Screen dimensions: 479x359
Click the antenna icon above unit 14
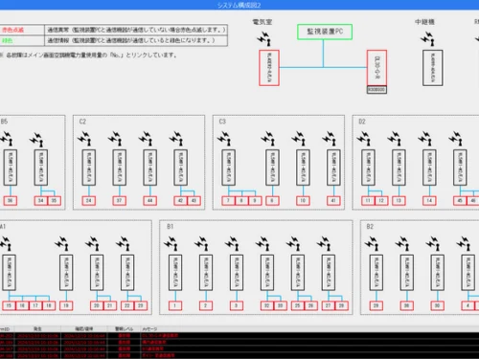point(425,139)
